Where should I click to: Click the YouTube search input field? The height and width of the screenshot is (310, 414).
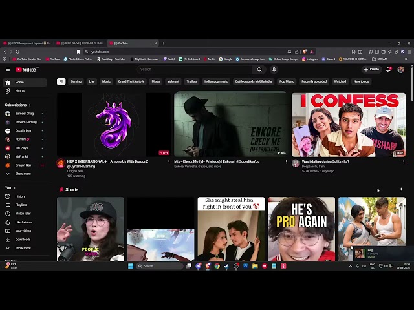click(195, 70)
